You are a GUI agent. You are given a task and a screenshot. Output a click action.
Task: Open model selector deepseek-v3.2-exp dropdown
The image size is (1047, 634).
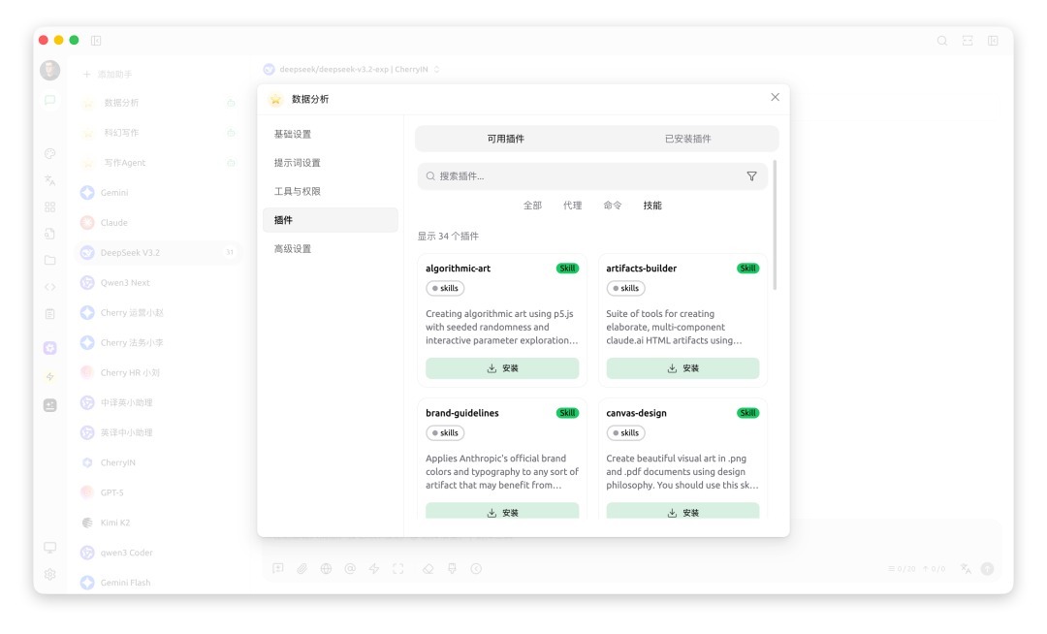[353, 70]
